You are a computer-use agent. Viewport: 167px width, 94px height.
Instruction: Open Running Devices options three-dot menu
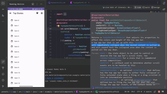[37, 4]
